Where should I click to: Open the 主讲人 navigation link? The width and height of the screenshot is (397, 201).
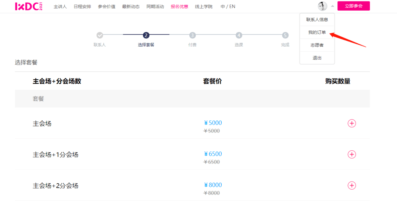(60, 7)
